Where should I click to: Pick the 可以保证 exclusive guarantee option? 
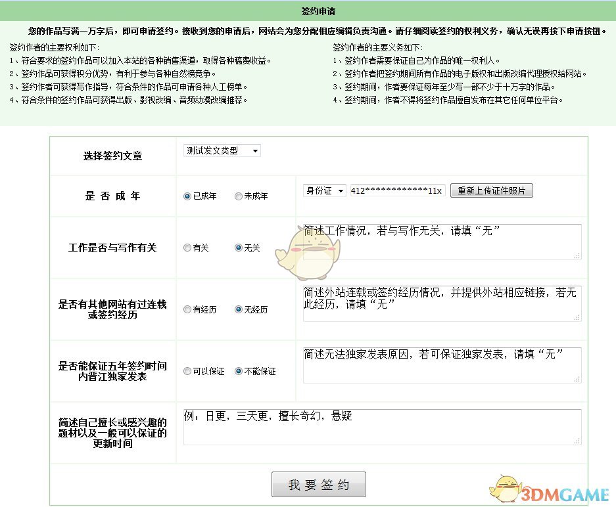pyautogui.click(x=187, y=371)
